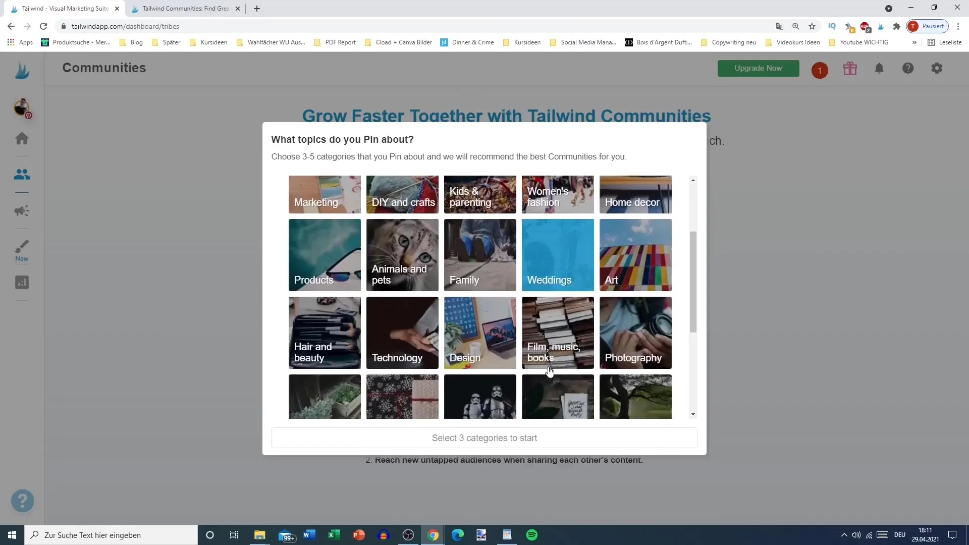
Task: Select the Products category tile
Action: 325,255
